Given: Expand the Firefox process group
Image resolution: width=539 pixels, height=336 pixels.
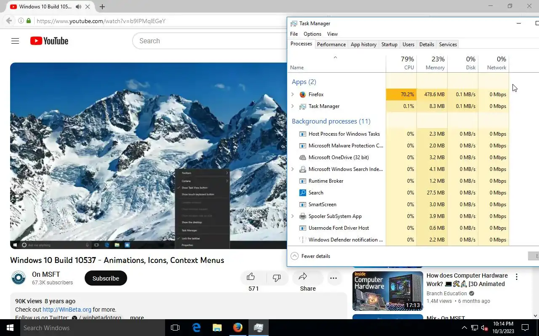Looking at the screenshot, I should pos(293,94).
